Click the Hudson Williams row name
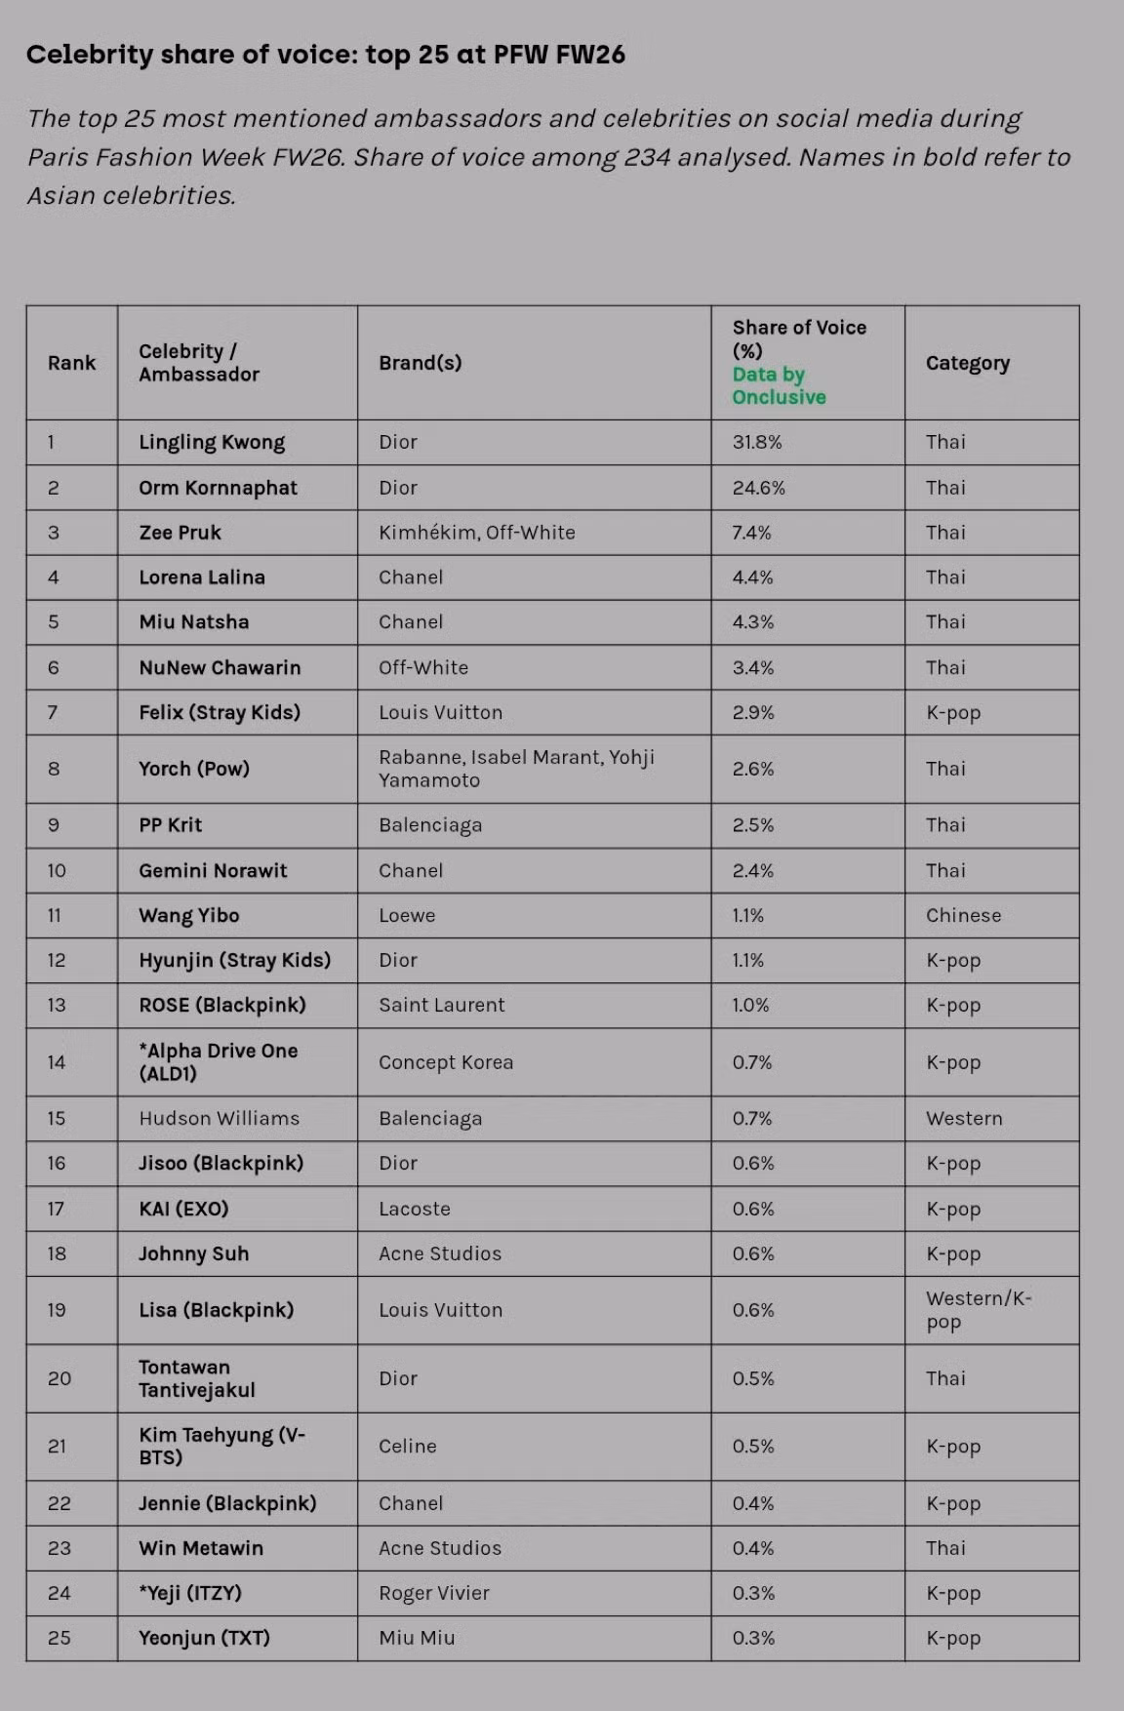Screen dimensions: 1124x1711 [x=219, y=1118]
